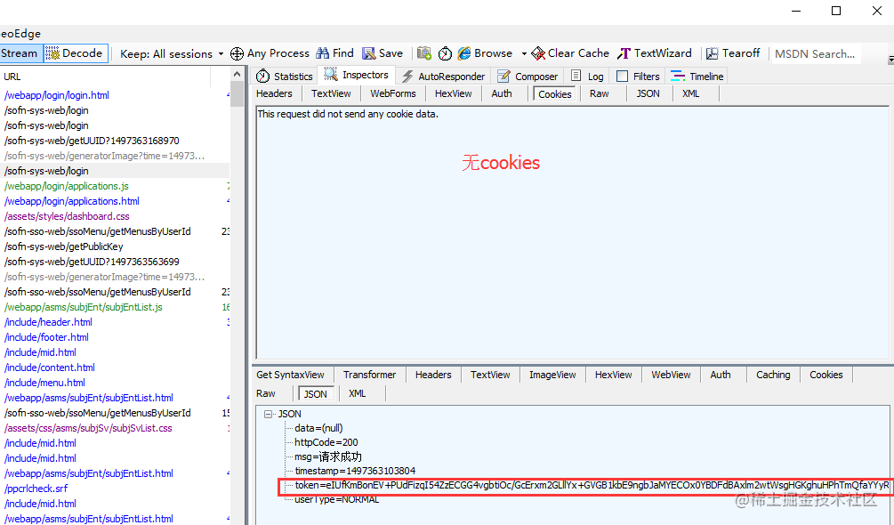Select the response XML sub-tab

click(x=358, y=393)
